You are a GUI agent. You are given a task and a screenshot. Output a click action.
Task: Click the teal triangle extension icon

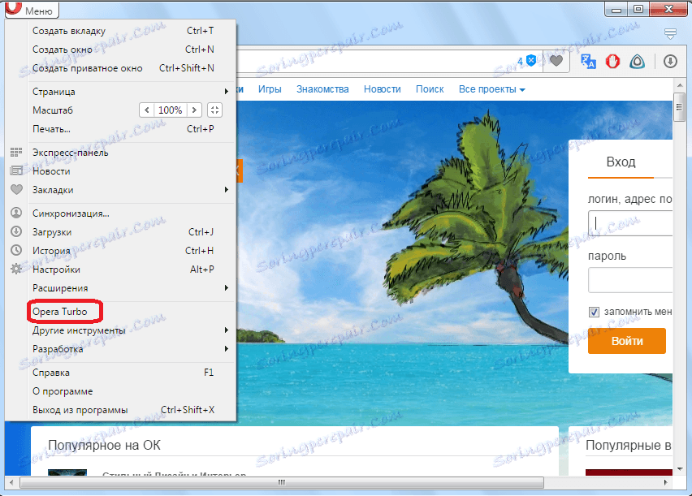click(637, 62)
